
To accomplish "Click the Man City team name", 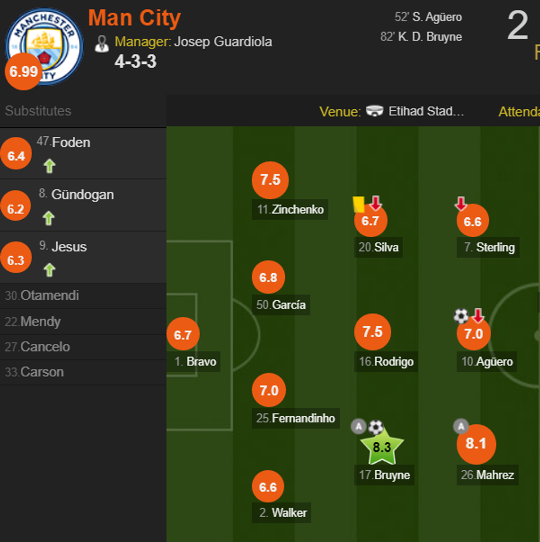I will pyautogui.click(x=134, y=18).
